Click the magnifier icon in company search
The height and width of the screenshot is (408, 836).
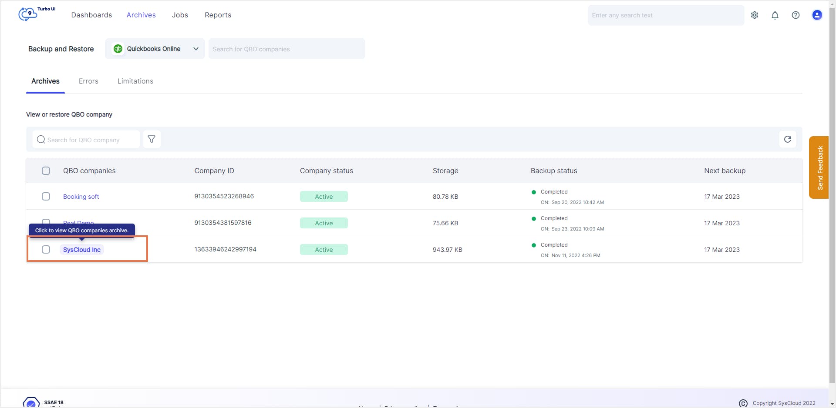pyautogui.click(x=41, y=139)
